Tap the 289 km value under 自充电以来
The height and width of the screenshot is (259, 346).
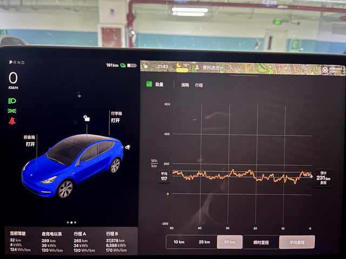[49, 241]
